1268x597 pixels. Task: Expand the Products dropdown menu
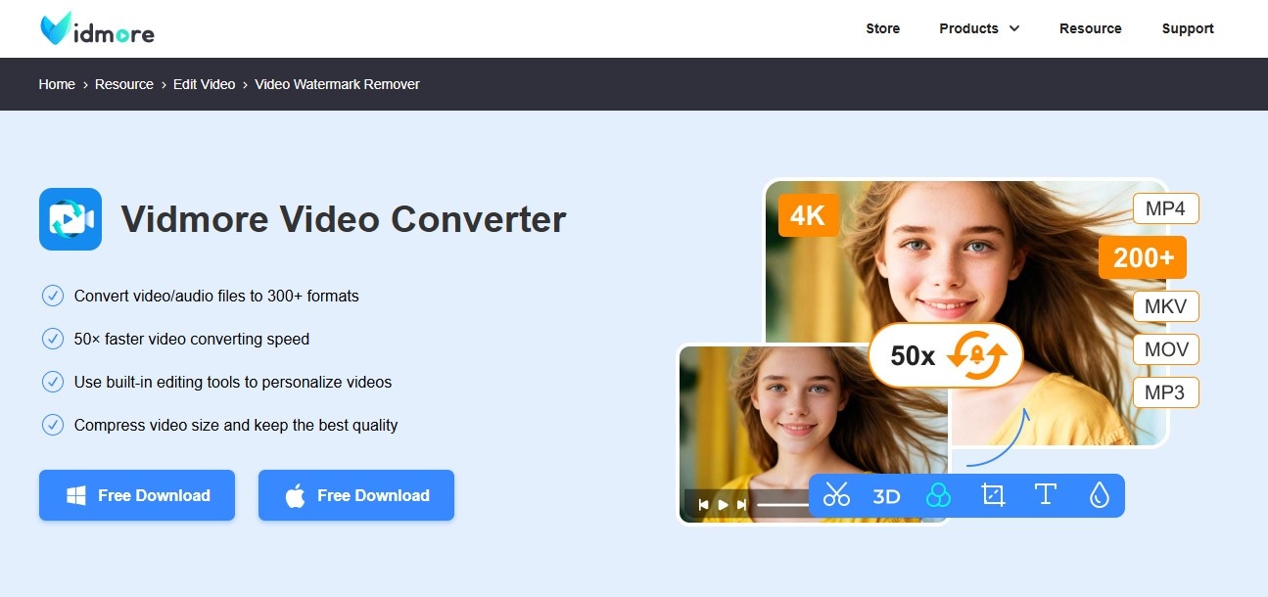(x=978, y=28)
